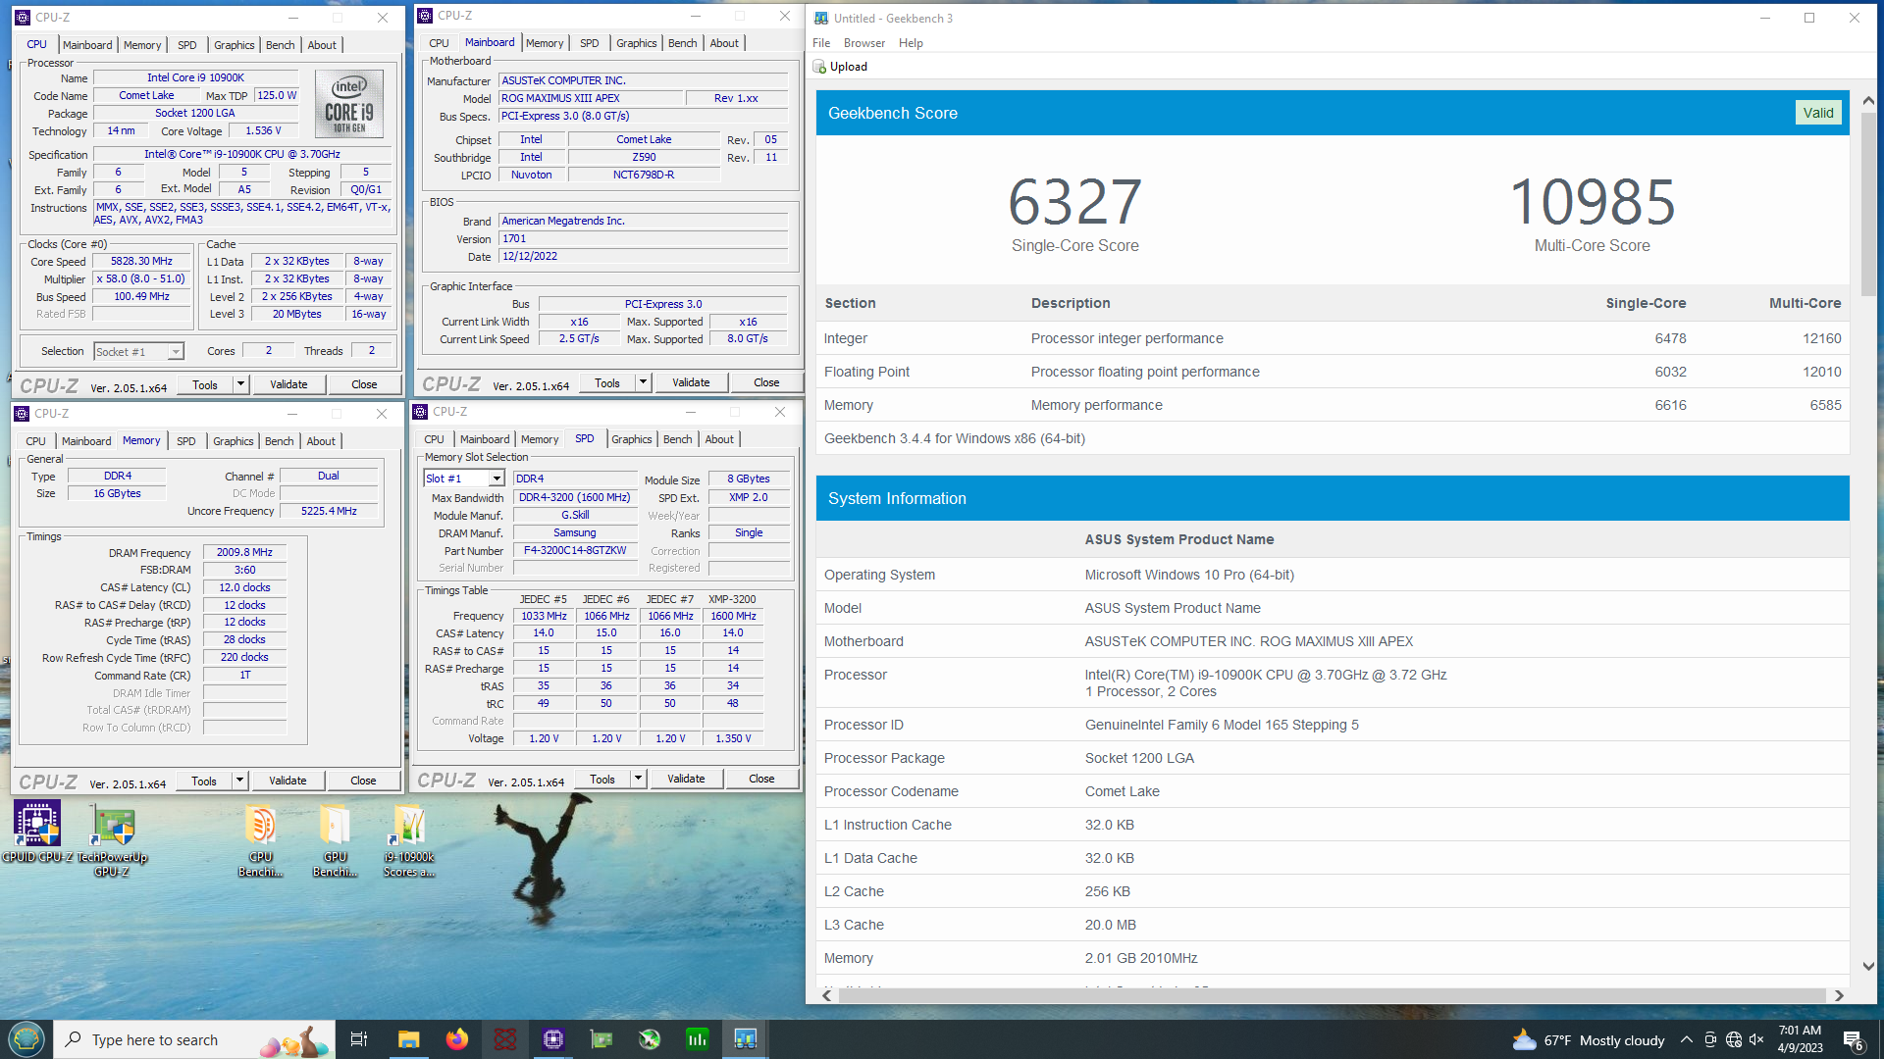Expand Tools dropdown arrow in Memory window
The image size is (1884, 1059).
click(239, 781)
